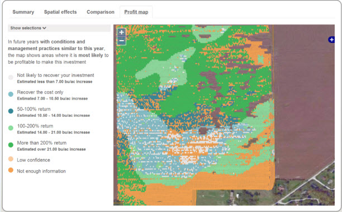Click the pale orange 'Low confidence' swatch

point(11,159)
